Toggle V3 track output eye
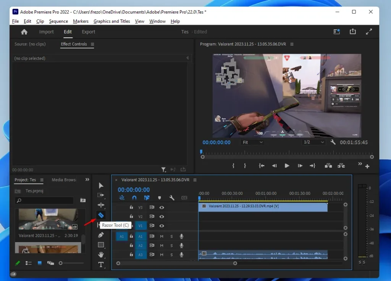Viewport: 391px width, 281px height. click(x=162, y=207)
